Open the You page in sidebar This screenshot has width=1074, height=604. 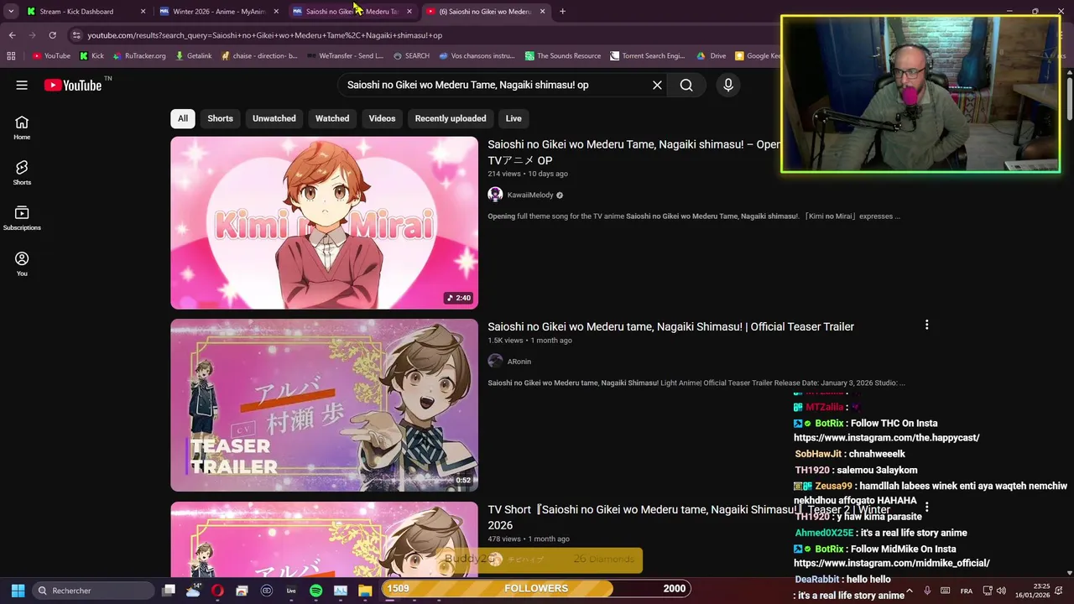tap(22, 263)
